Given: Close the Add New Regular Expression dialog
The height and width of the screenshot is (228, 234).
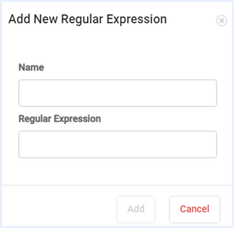Looking at the screenshot, I should point(221,21).
